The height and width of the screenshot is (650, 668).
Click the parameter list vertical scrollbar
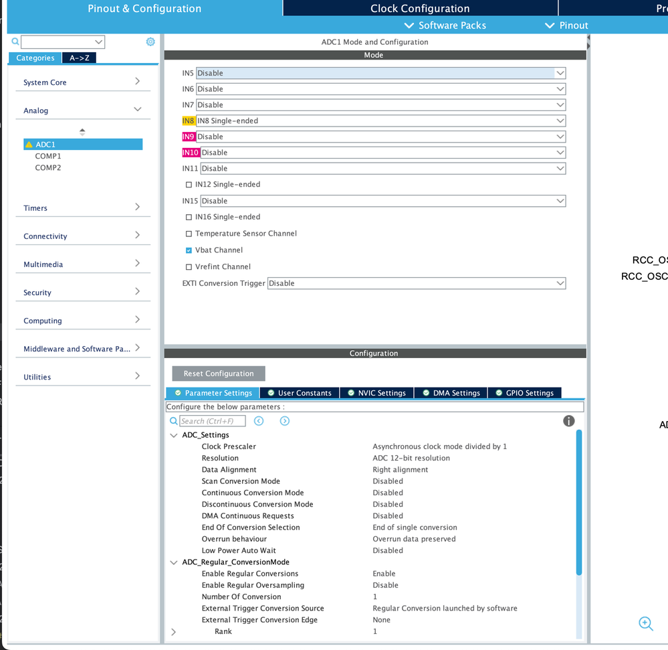[x=579, y=503]
